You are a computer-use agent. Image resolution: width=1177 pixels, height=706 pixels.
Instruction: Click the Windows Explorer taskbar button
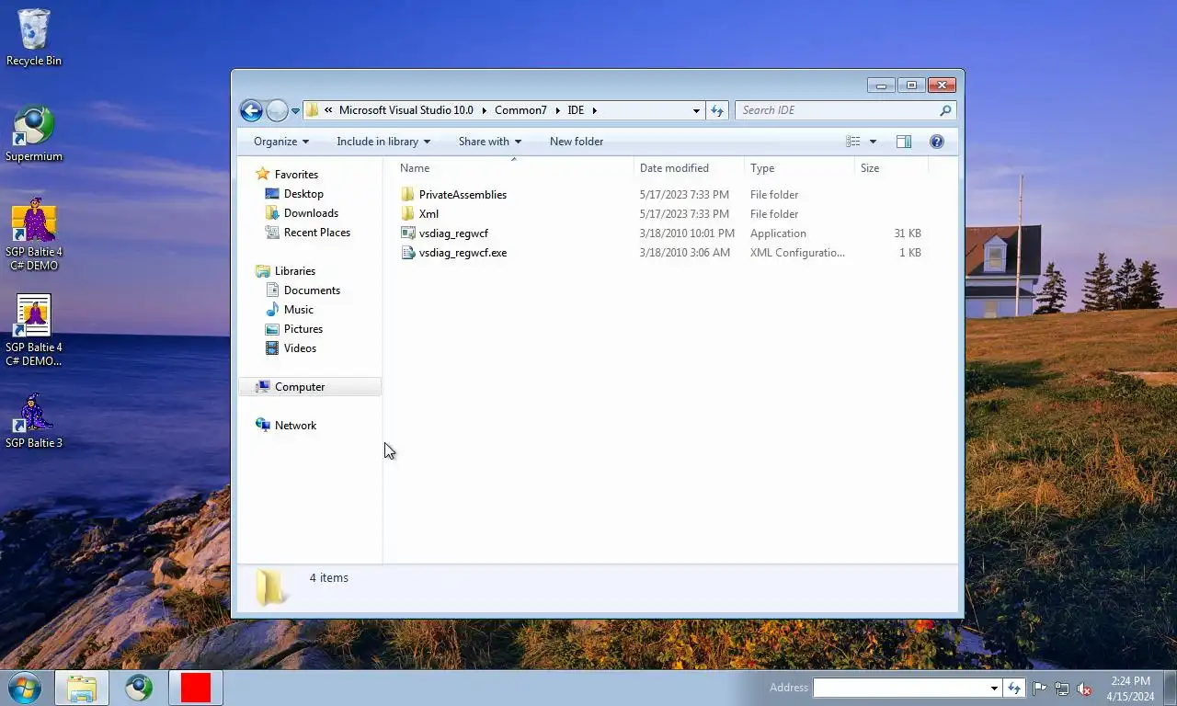point(82,688)
